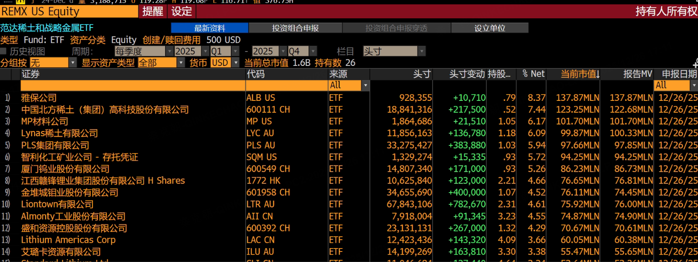Image resolution: width=698 pixels, height=262 pixels.
Task: Open the 设定 settings button
Action: (182, 11)
